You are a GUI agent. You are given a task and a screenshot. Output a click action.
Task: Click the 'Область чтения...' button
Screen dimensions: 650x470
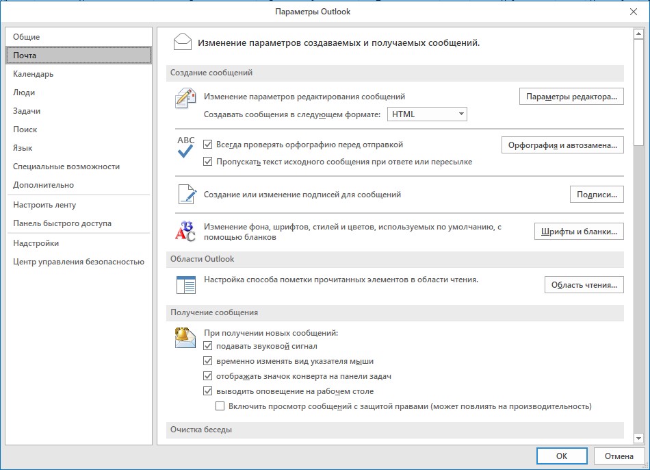(x=584, y=285)
